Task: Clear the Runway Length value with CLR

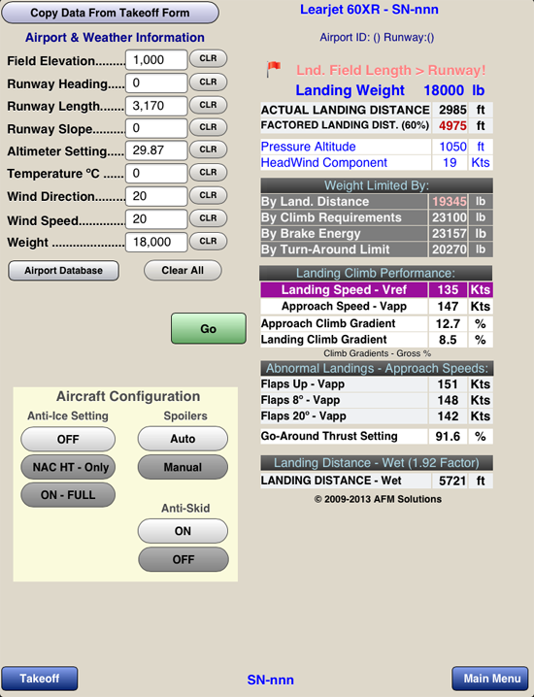Action: click(x=208, y=105)
